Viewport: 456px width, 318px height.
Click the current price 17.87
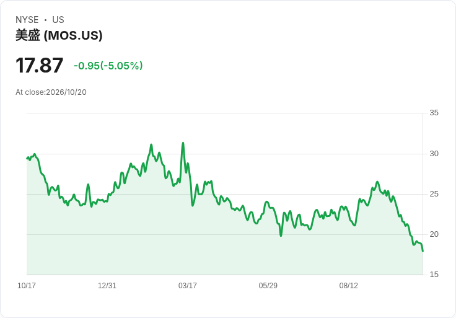click(39, 65)
